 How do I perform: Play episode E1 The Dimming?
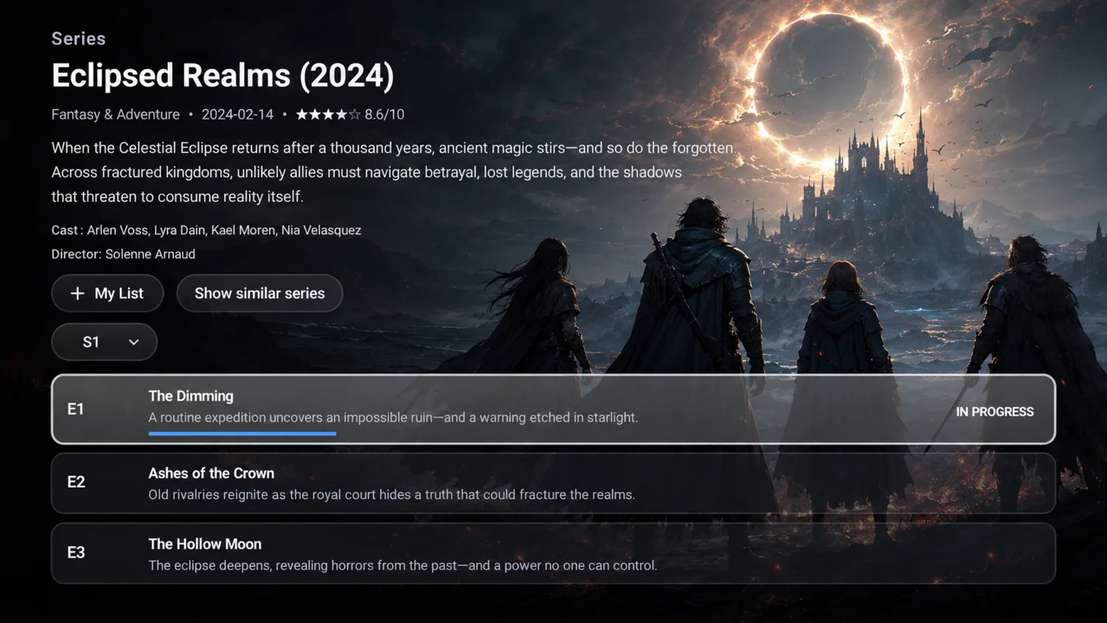pyautogui.click(x=553, y=409)
